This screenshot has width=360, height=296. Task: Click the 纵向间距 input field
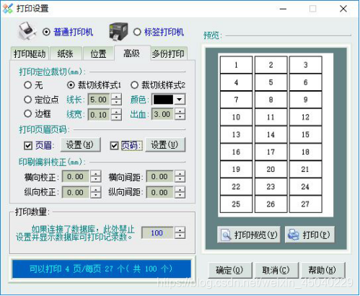160,192
